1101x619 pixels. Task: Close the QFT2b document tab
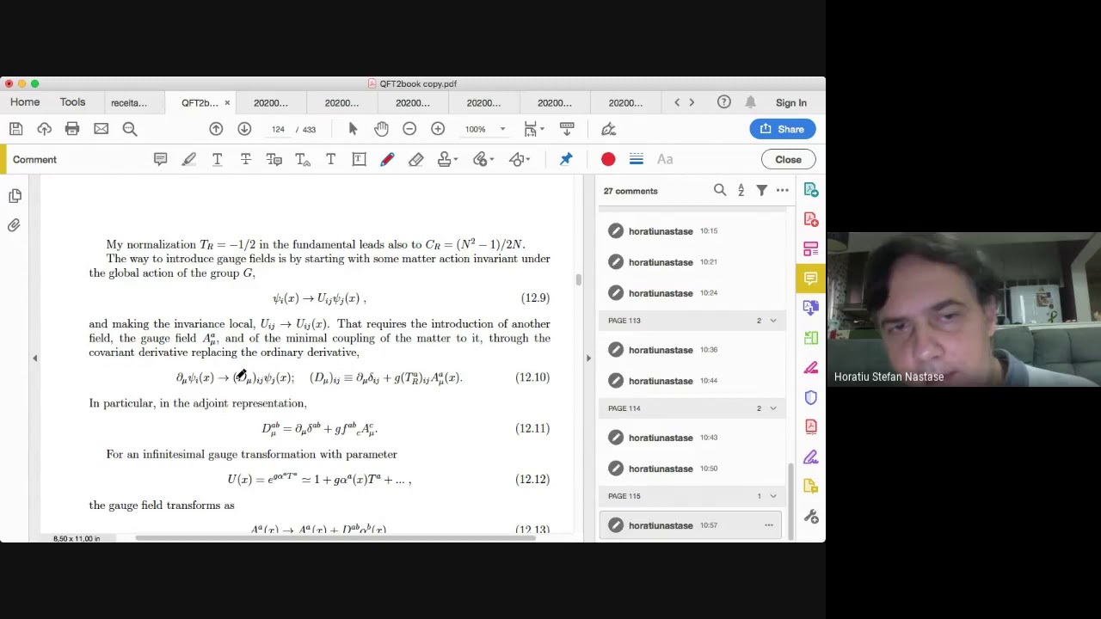(x=227, y=103)
